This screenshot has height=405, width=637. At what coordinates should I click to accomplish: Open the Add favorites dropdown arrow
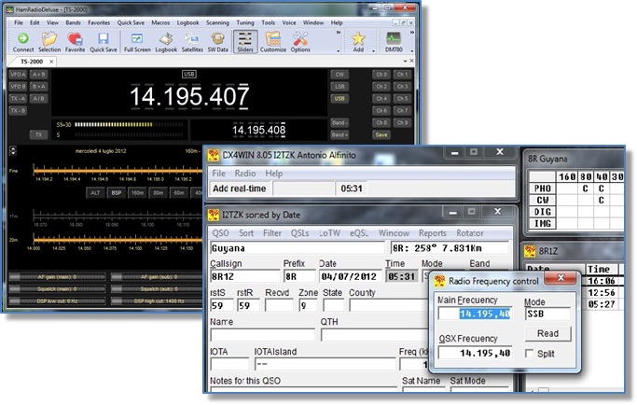tap(373, 51)
